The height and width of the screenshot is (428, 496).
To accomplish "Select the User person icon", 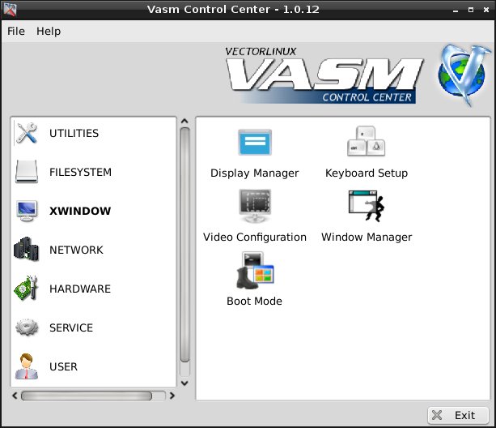I will pos(27,366).
